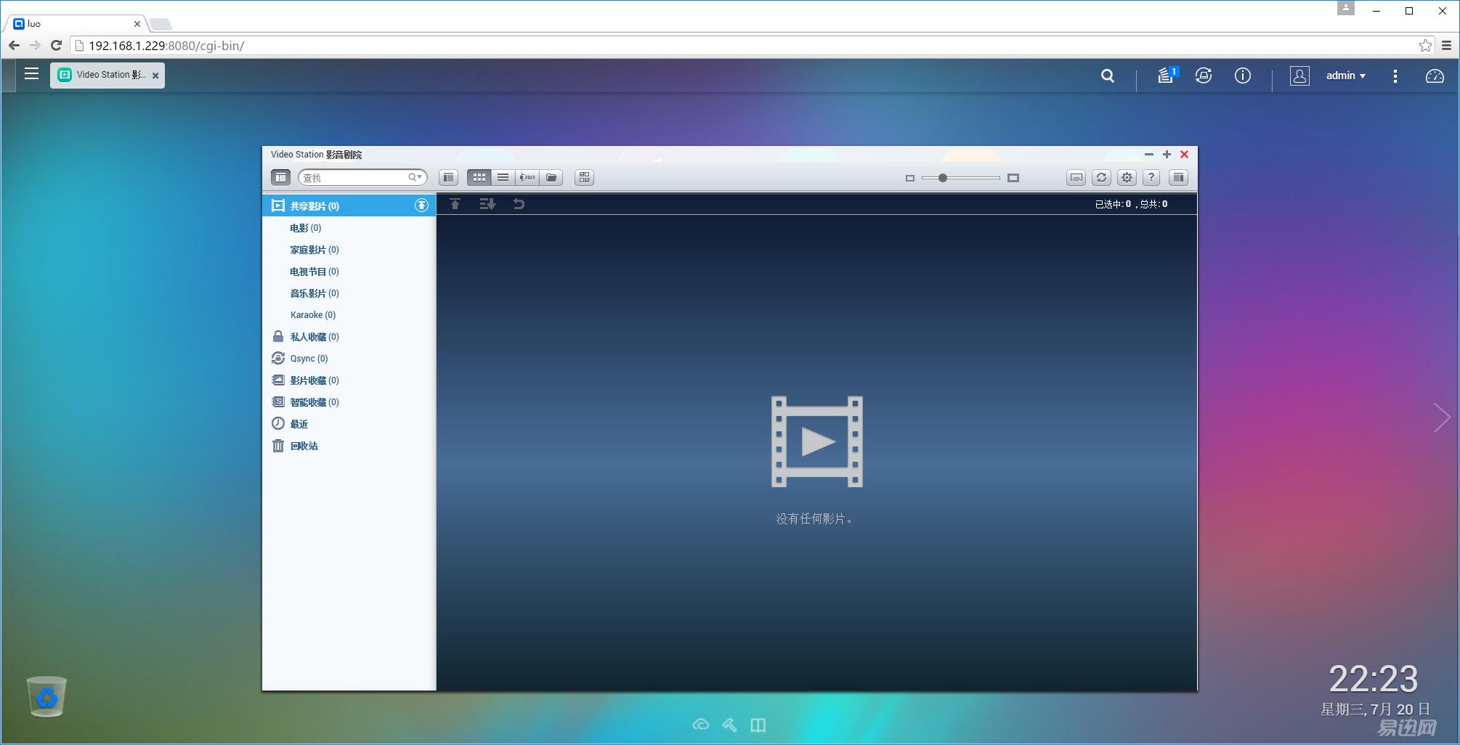Open the sort order dropdown icon

pyautogui.click(x=487, y=204)
